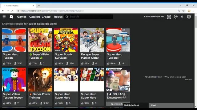Screen dimensions: 197x110
Task: Click the Super Bomb Survival!! title
Action: click(x=63, y=56)
